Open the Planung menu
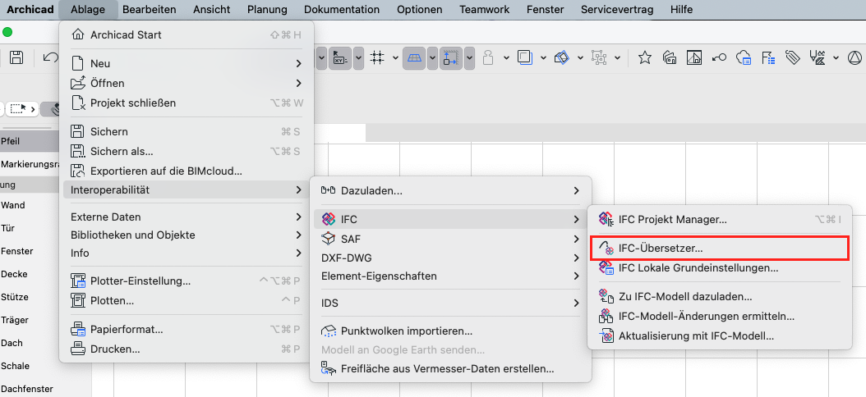Image resolution: width=866 pixels, height=397 pixels. click(267, 9)
